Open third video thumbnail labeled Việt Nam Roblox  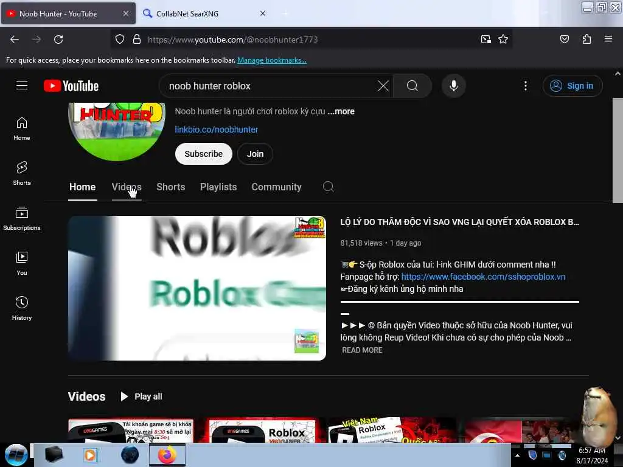tap(391, 431)
